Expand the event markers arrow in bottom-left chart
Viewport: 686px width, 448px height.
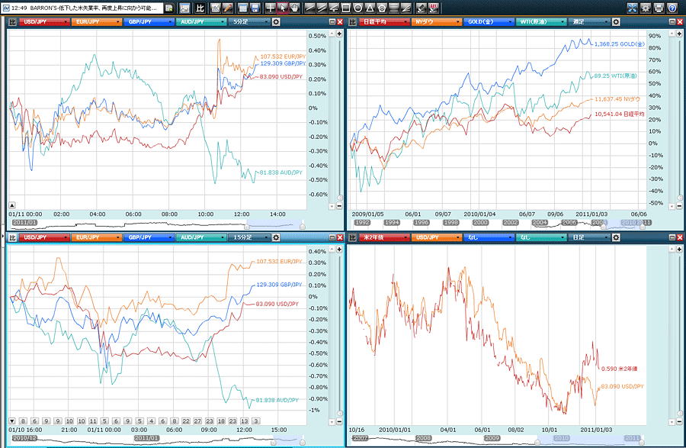tap(12, 421)
